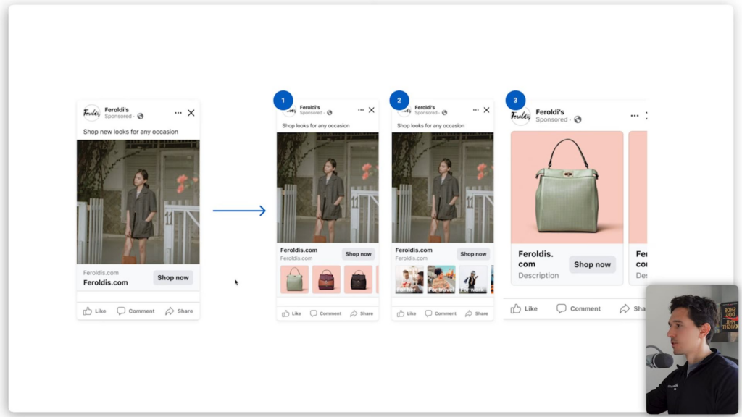Viewport: 742px width, 417px height.
Task: Click the Like icon on ad number 3
Action: [x=516, y=308]
